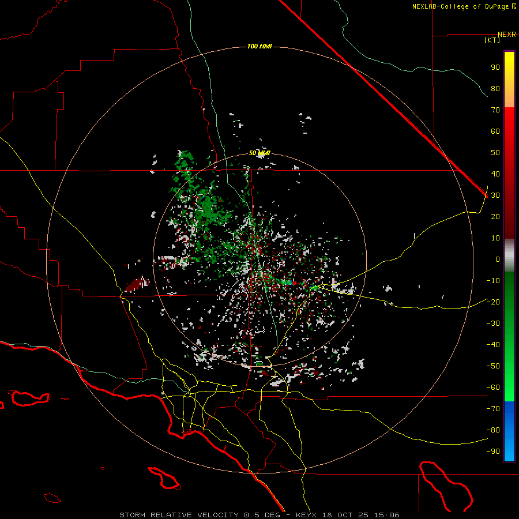The image size is (519, 519).
Task: Click the 0 scale value
Action: point(498,259)
